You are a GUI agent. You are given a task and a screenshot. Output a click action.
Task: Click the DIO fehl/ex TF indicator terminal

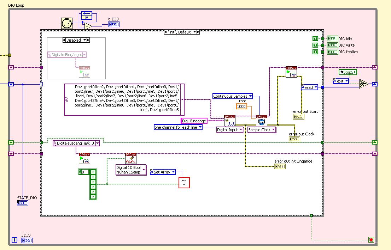click(x=332, y=52)
